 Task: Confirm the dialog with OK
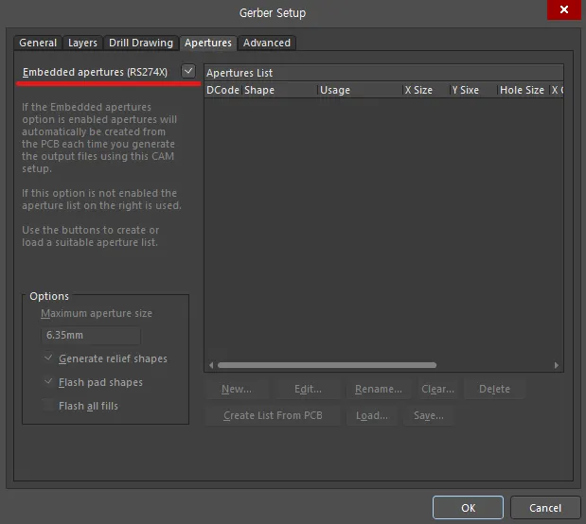[x=468, y=508]
